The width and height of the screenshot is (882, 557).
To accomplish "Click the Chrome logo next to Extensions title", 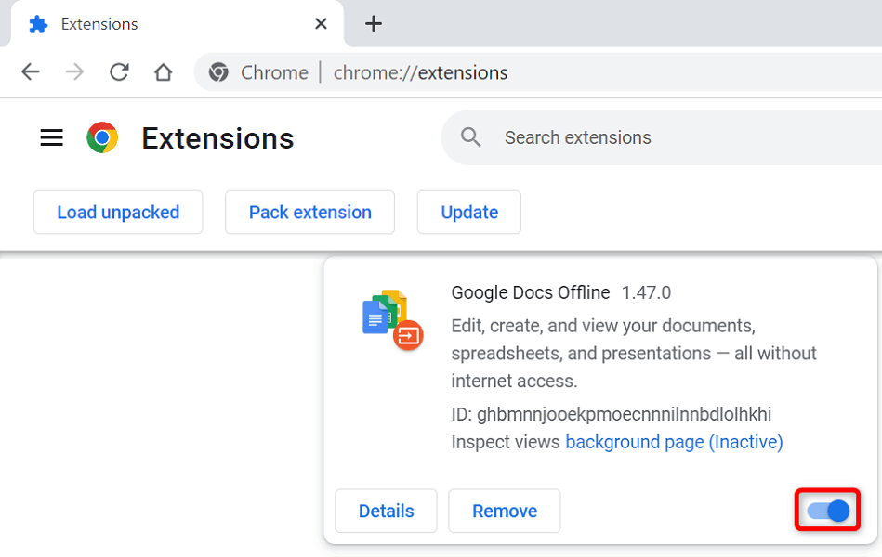I will 102,136.
